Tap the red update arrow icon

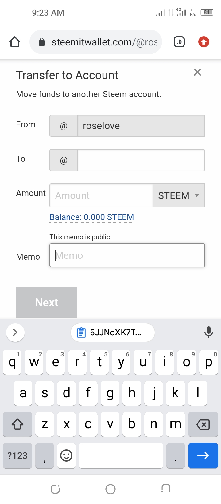[204, 42]
